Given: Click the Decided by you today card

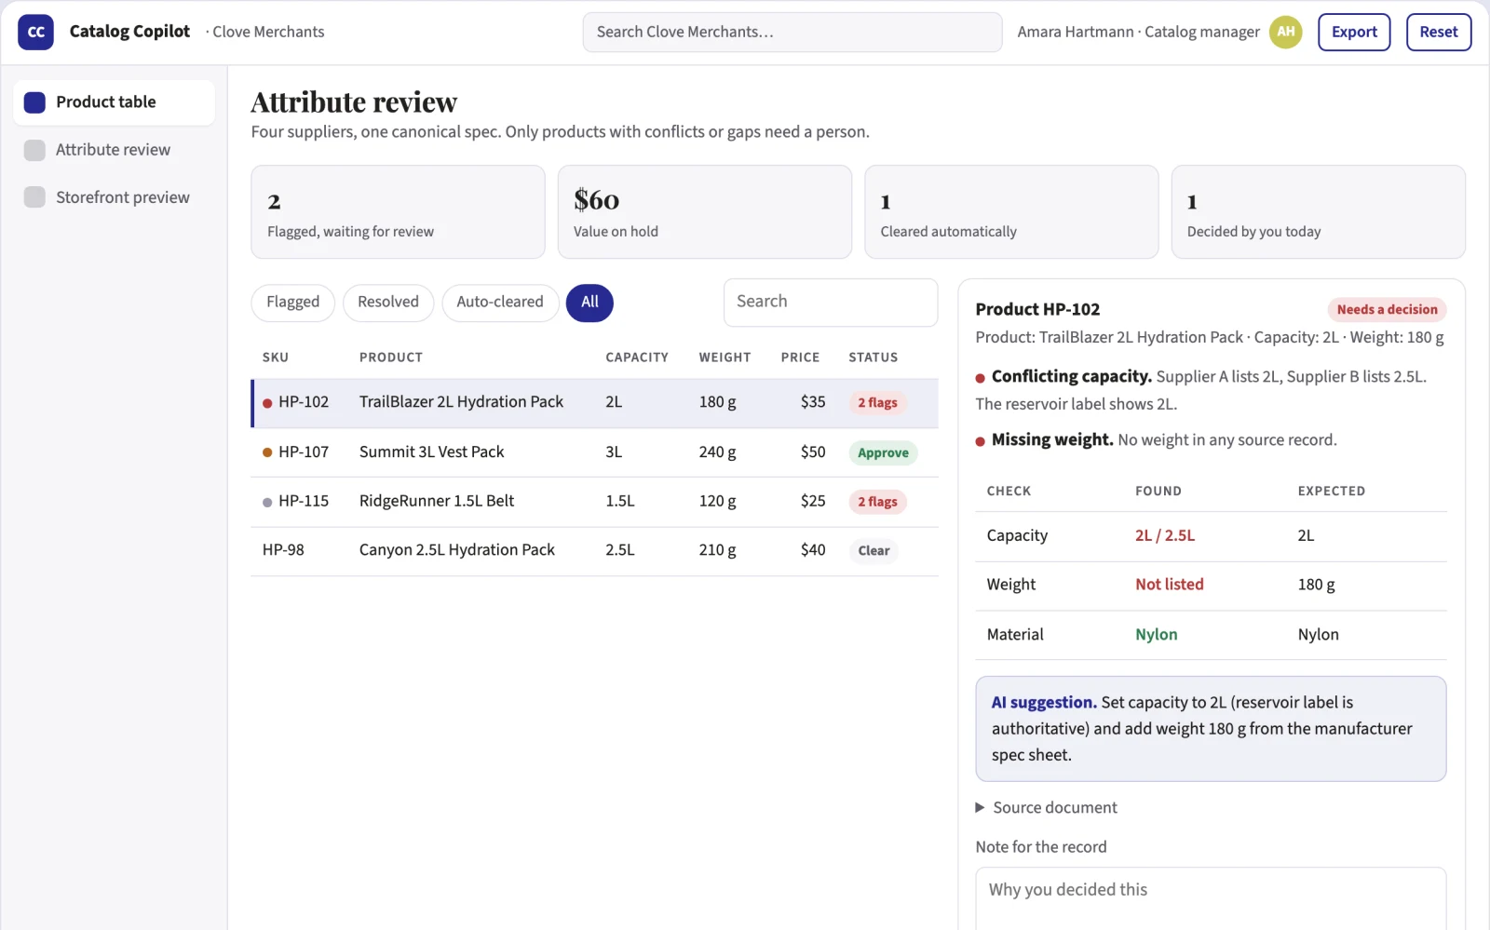Looking at the screenshot, I should pyautogui.click(x=1318, y=212).
